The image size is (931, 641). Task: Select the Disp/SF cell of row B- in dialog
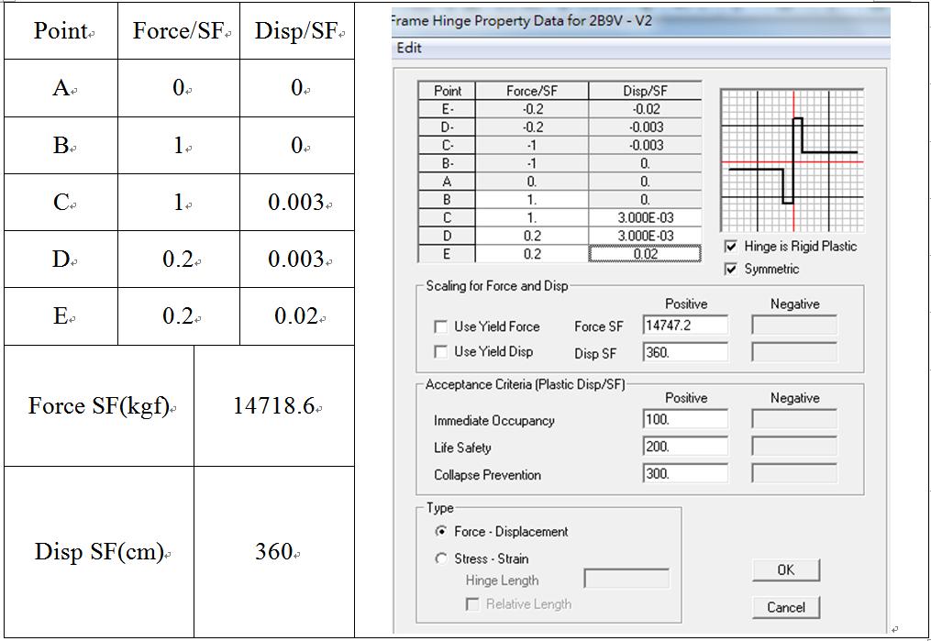(x=645, y=164)
